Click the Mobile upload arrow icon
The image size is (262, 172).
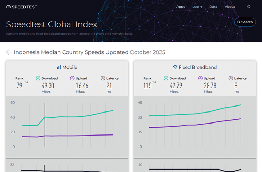tap(72, 78)
